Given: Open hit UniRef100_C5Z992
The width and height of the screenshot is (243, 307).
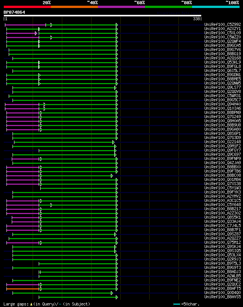Looking at the screenshot, I should (x=222, y=24).
